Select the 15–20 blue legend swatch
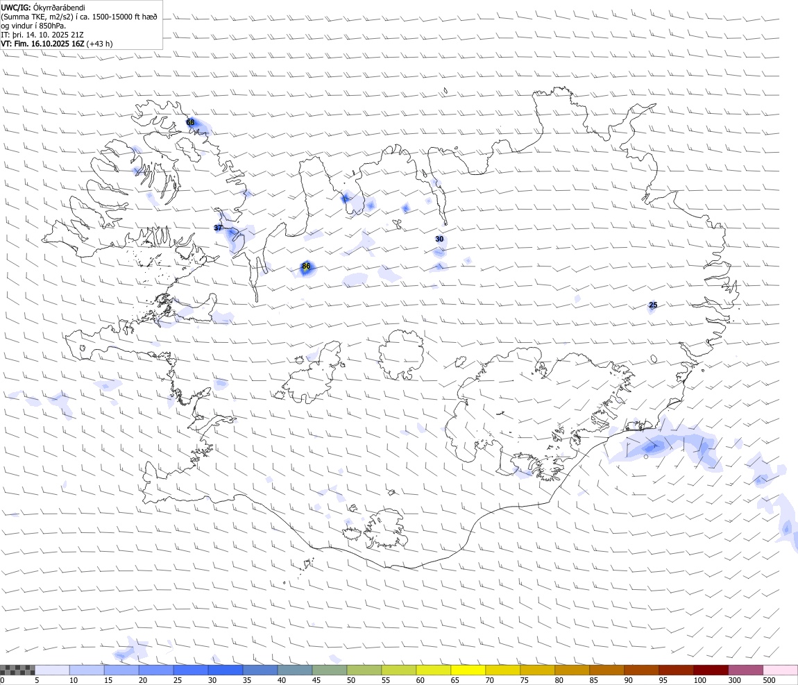The image size is (798, 685). [121, 670]
